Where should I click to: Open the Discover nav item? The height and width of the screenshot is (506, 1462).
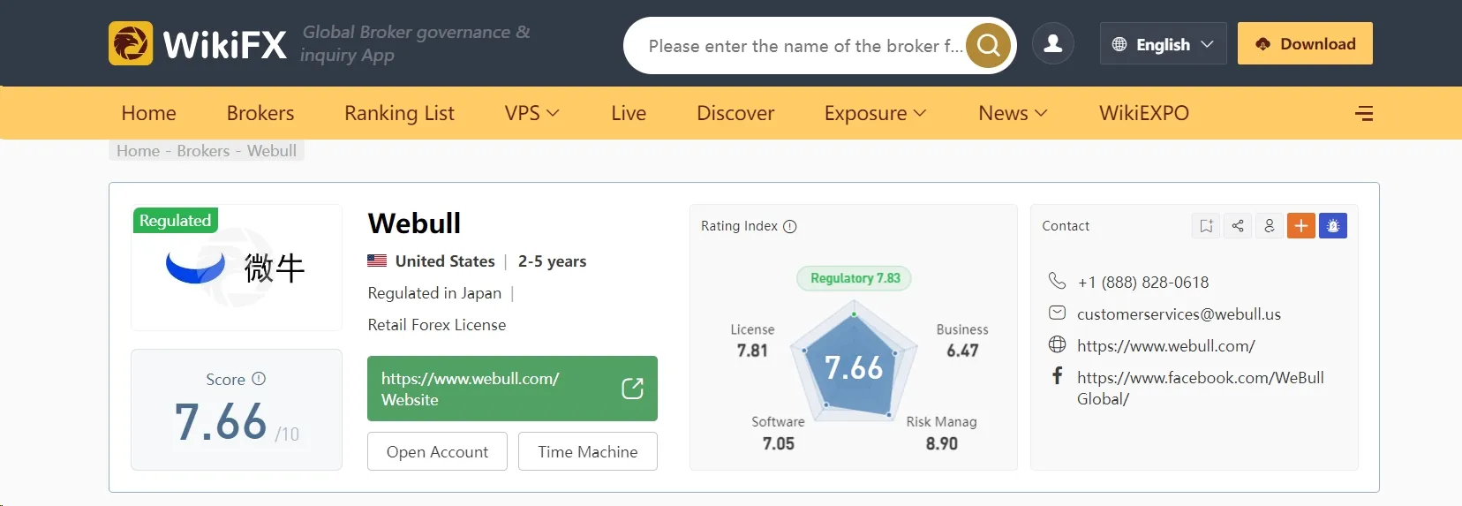click(x=735, y=113)
